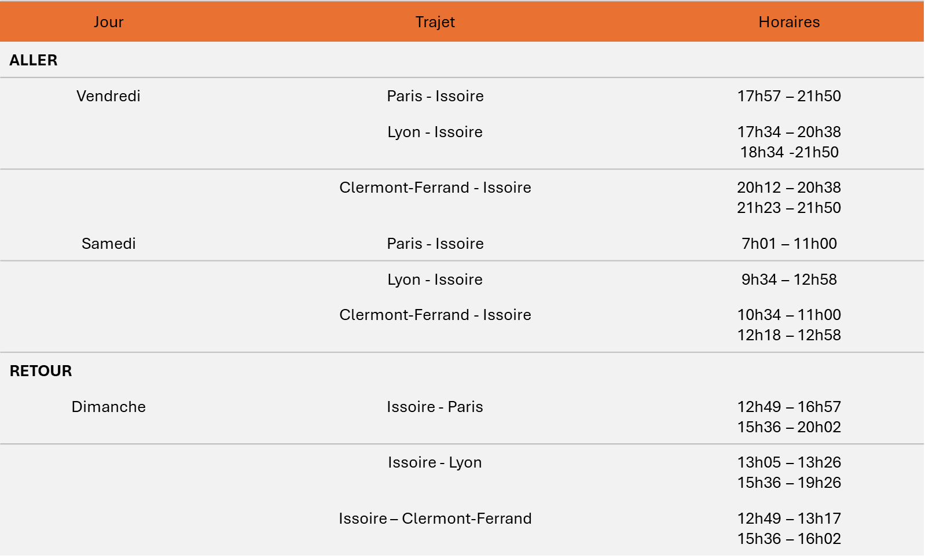
Task: Click the Vendredi day cell
Action: click(108, 96)
